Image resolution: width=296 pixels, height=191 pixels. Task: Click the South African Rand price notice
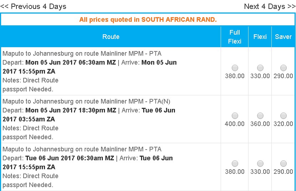(148, 20)
